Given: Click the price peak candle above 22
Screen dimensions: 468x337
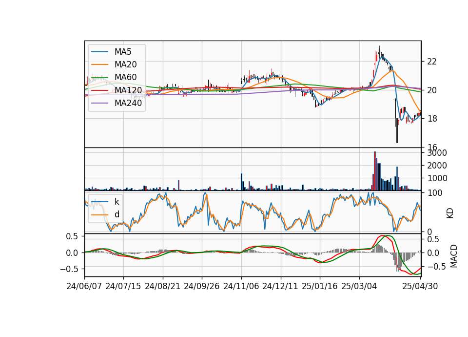Looking at the screenshot, I should pos(380,51).
